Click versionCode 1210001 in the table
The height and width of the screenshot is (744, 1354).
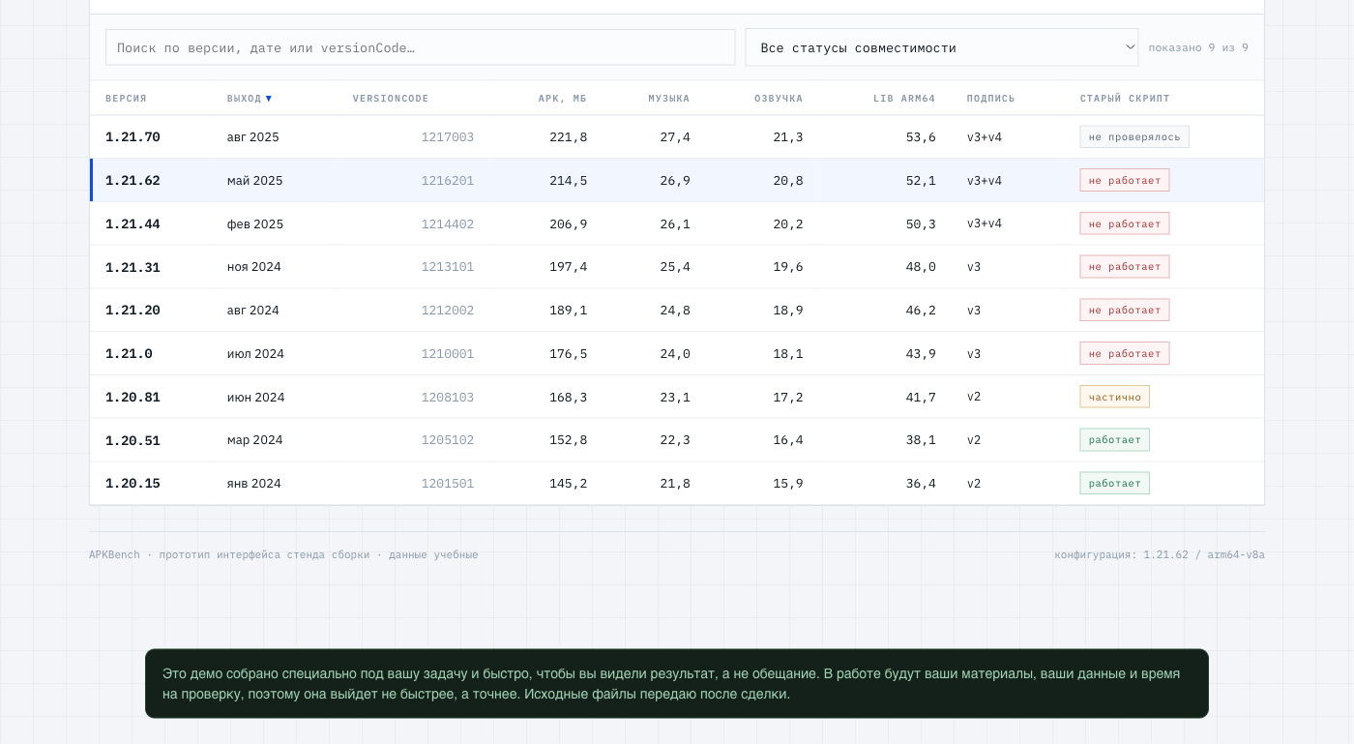click(448, 354)
